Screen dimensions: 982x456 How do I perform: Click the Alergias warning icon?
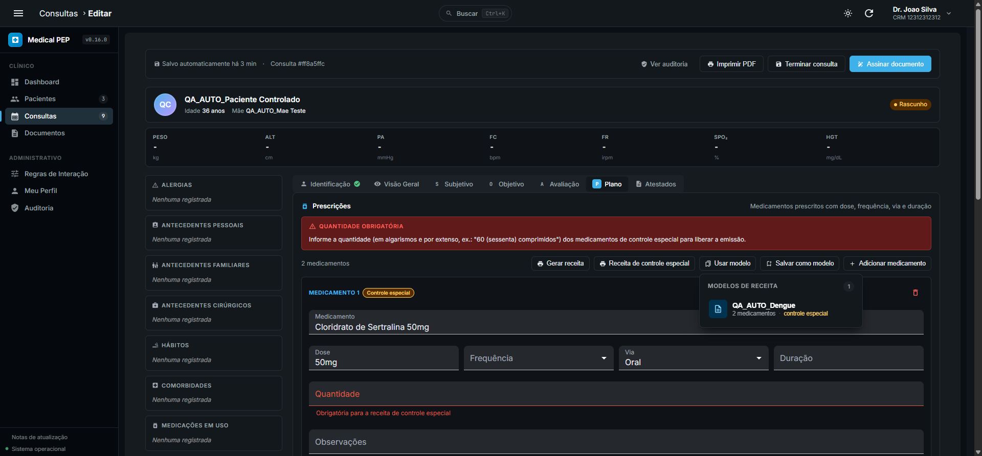pyautogui.click(x=155, y=185)
